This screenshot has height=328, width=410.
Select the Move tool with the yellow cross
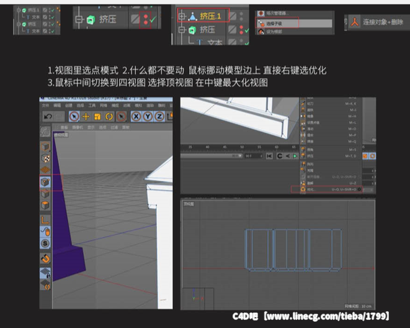(86, 116)
